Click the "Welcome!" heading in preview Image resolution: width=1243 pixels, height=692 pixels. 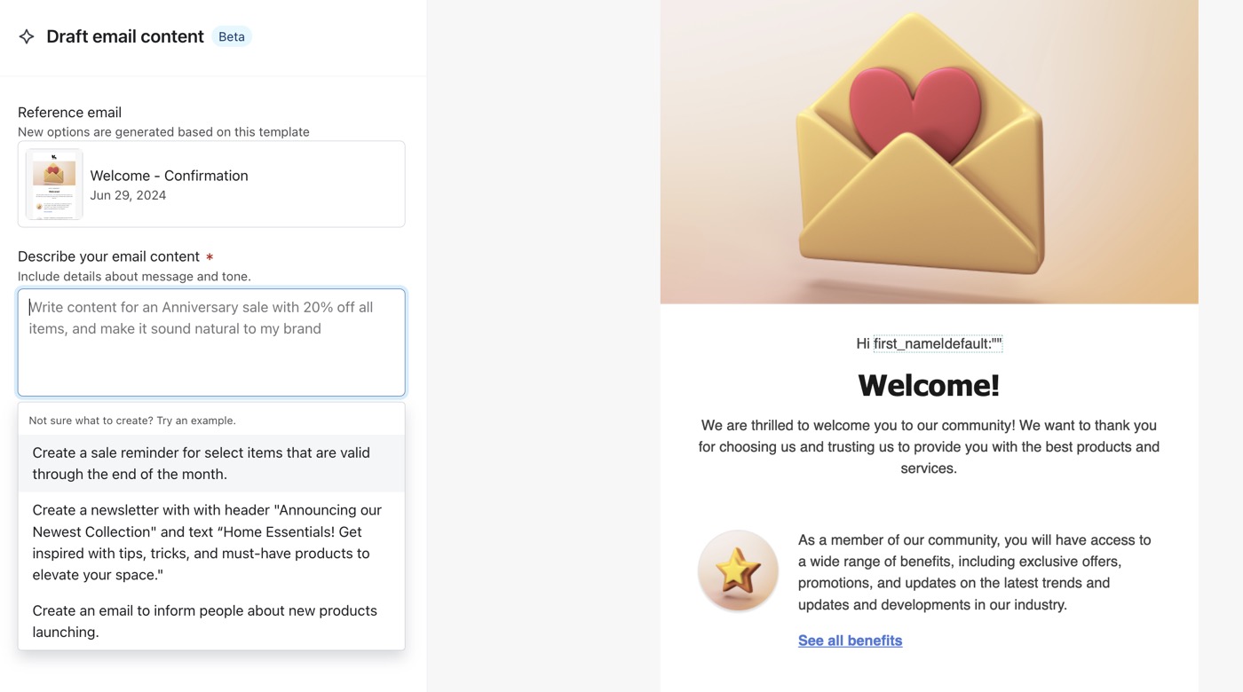tap(929, 385)
